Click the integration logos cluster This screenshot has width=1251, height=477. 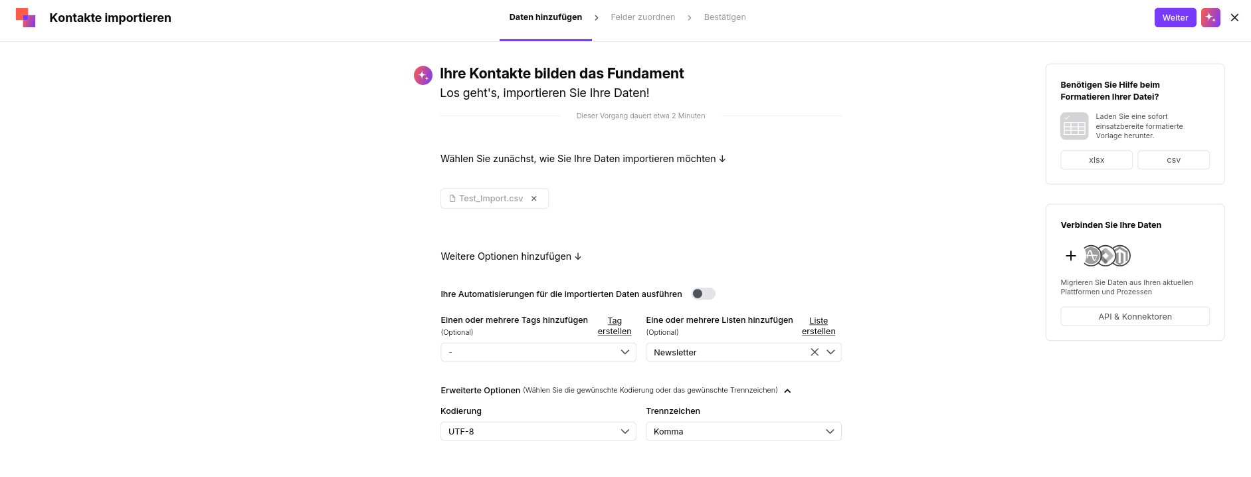tap(1107, 256)
